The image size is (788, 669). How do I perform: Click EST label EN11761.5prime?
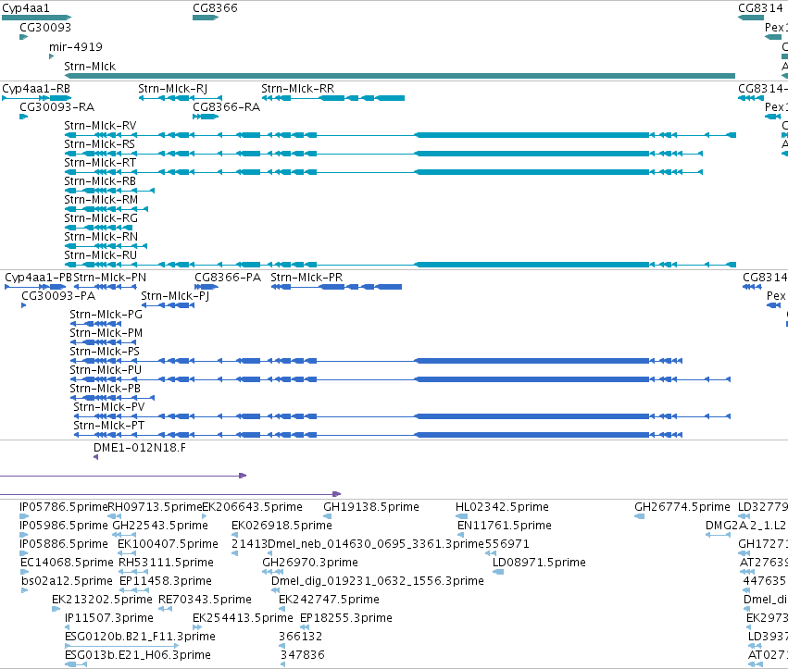pos(505,526)
